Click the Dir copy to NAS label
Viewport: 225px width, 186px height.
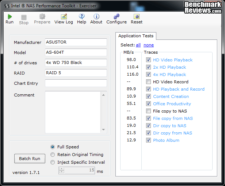click(x=169, y=126)
